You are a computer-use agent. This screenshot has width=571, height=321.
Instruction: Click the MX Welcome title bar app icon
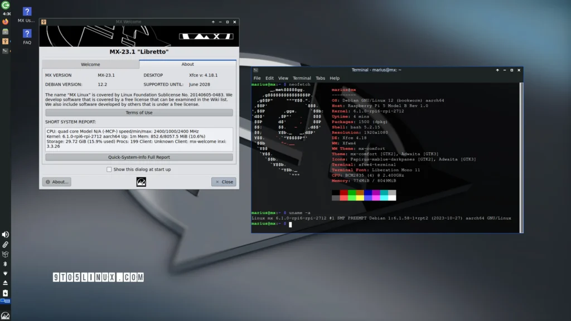(x=43, y=22)
